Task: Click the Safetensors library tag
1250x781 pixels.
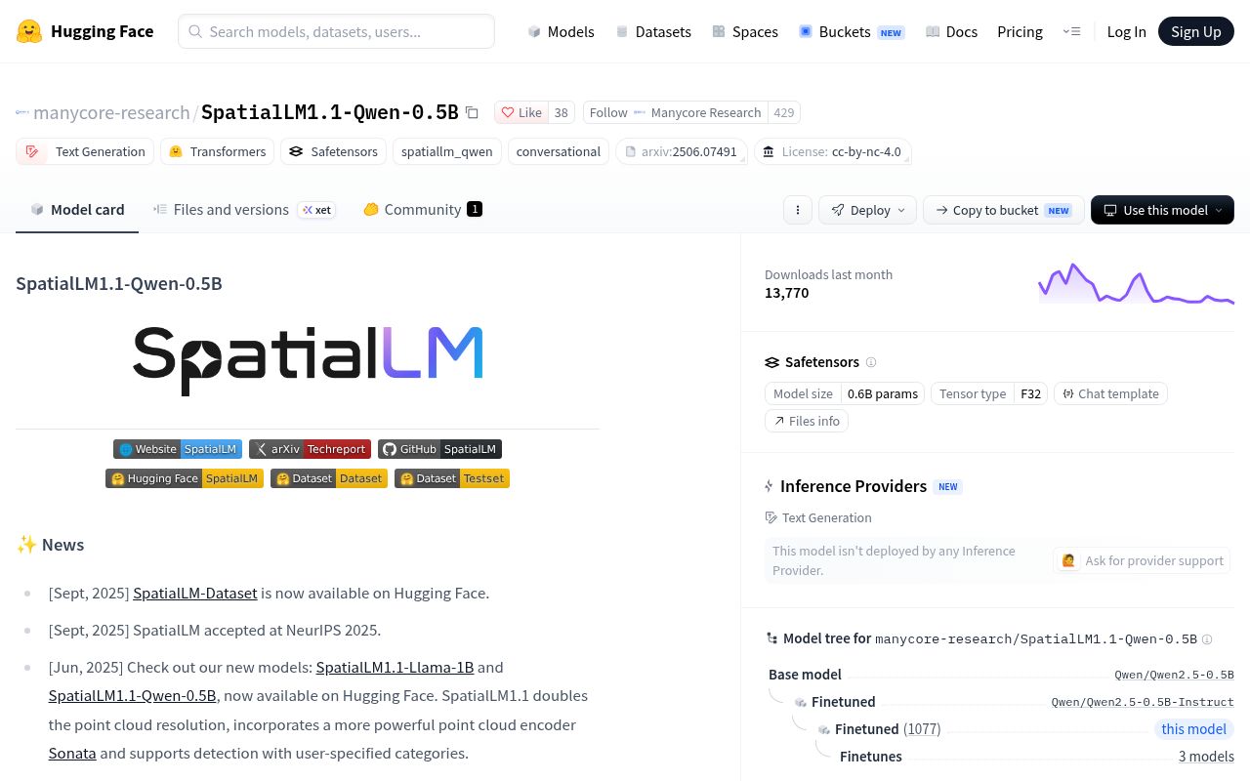Action: [333, 151]
